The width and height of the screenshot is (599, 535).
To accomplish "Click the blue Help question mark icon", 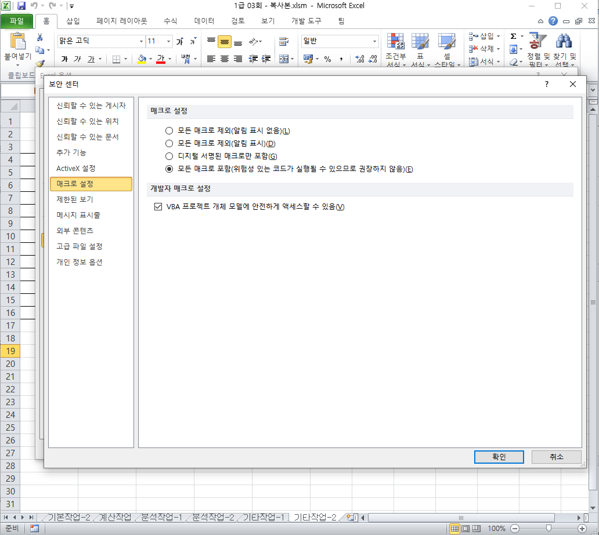I will click(553, 21).
